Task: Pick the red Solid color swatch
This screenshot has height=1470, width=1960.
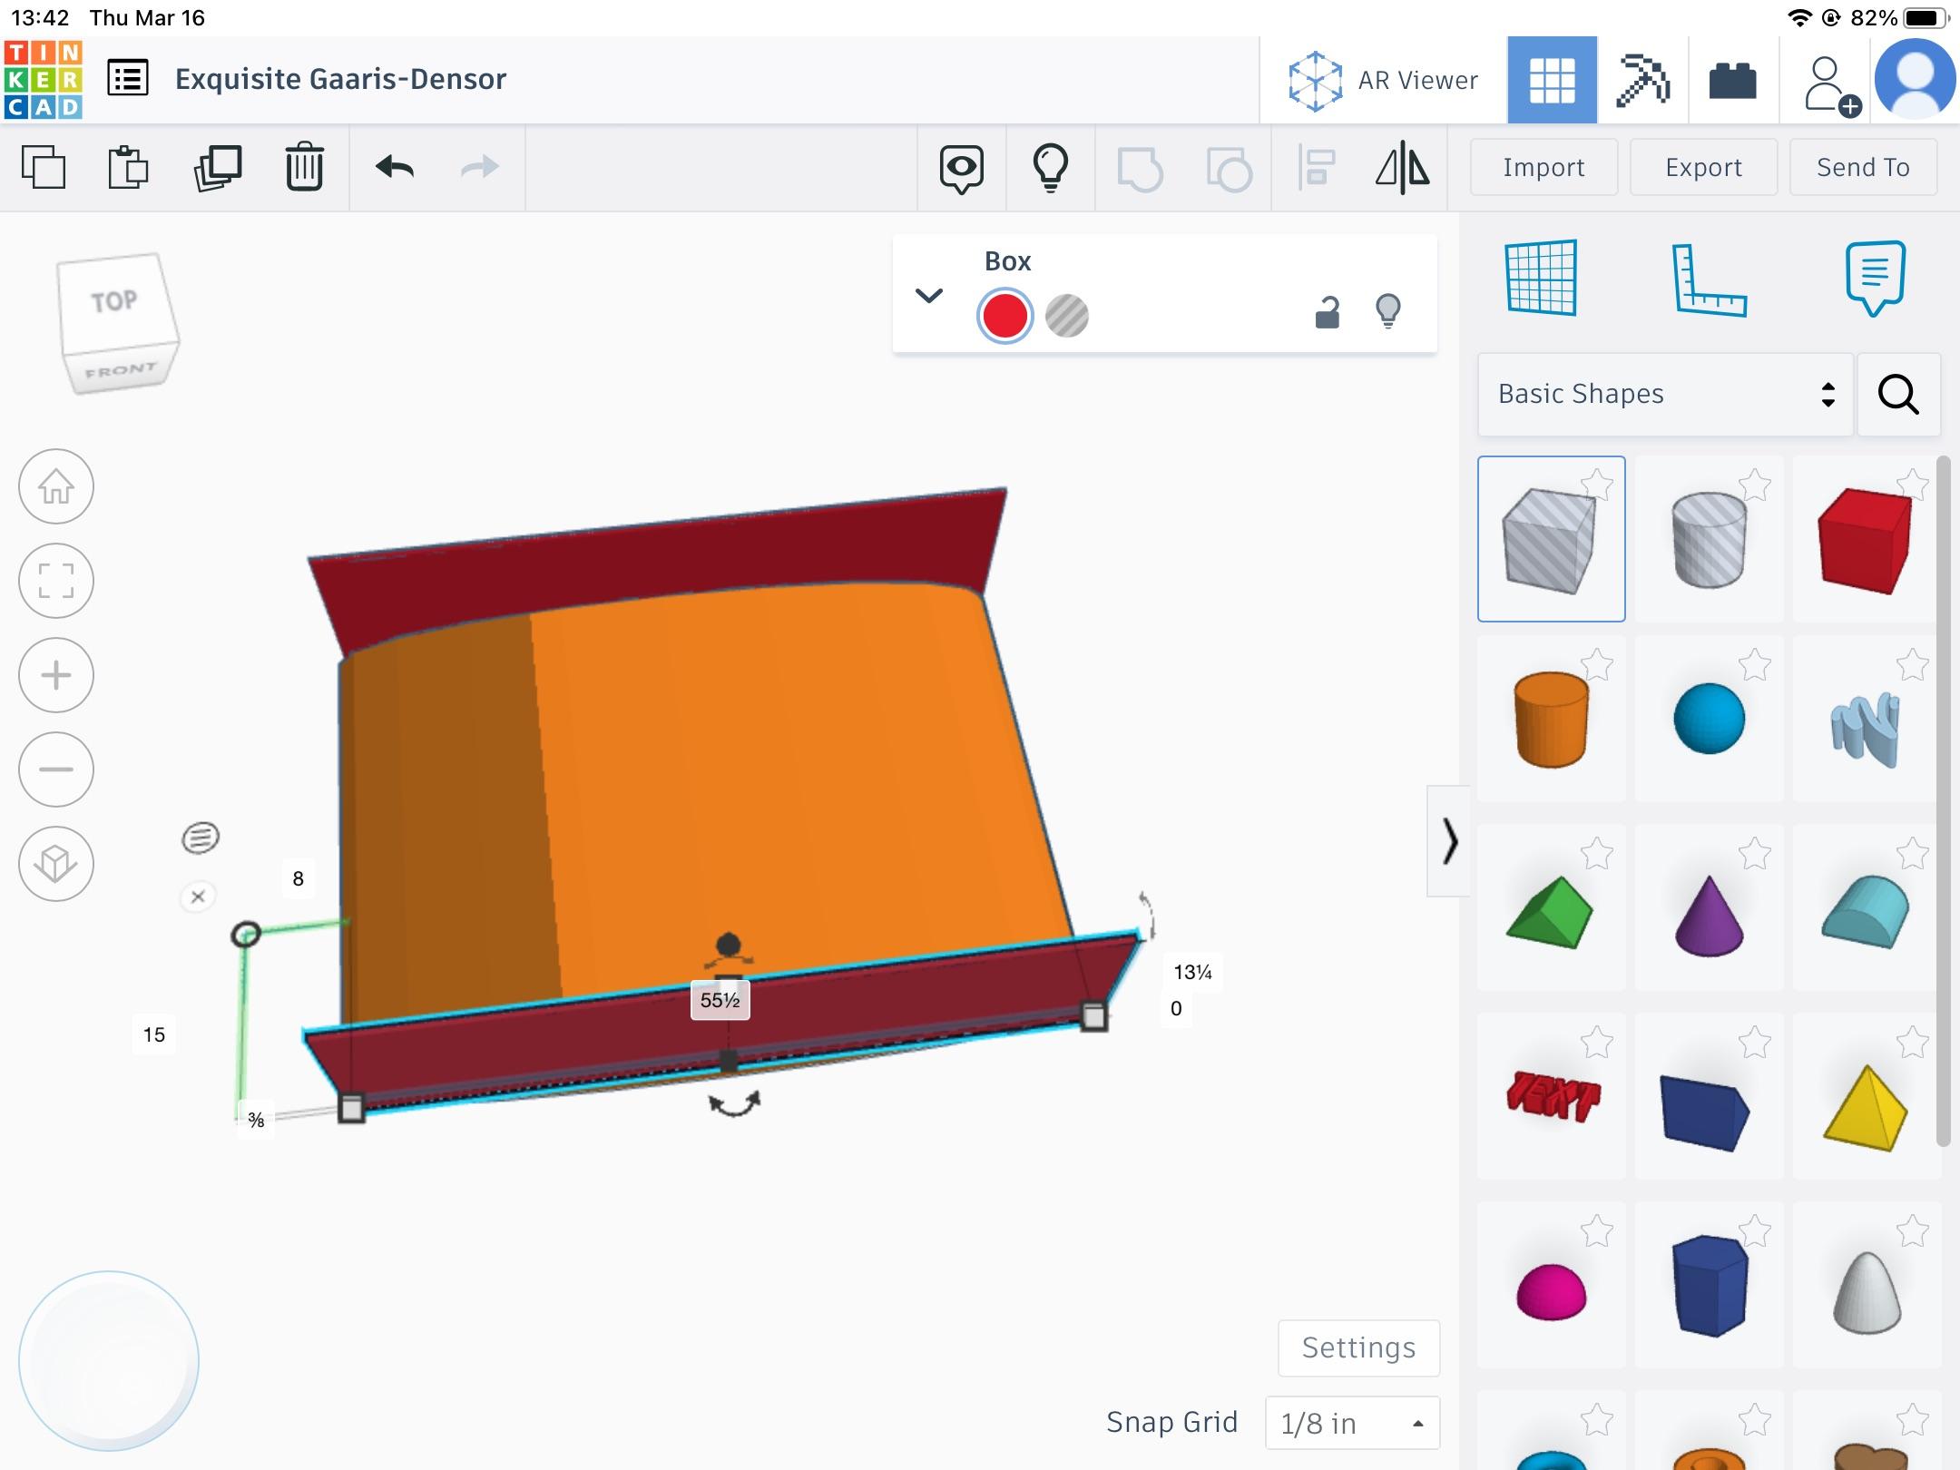Action: (x=1004, y=317)
